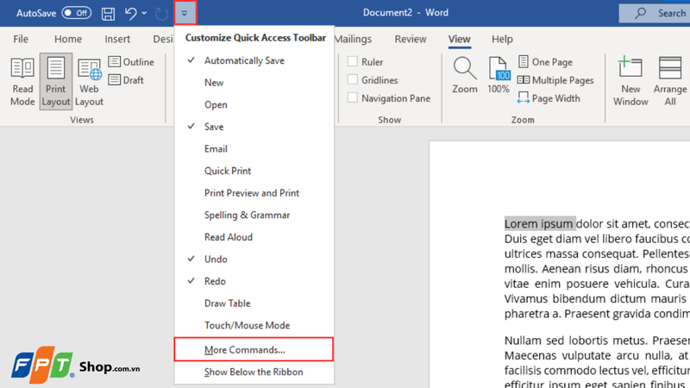Open Read Mode view
This screenshot has height=388, width=690.
pyautogui.click(x=22, y=81)
